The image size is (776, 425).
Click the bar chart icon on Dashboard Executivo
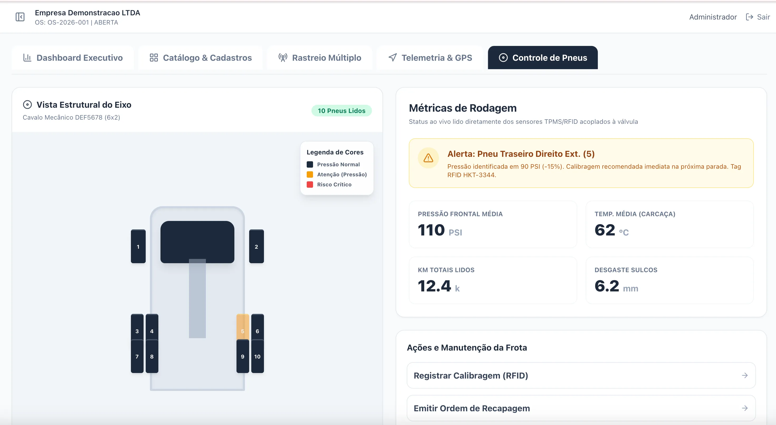click(x=27, y=58)
